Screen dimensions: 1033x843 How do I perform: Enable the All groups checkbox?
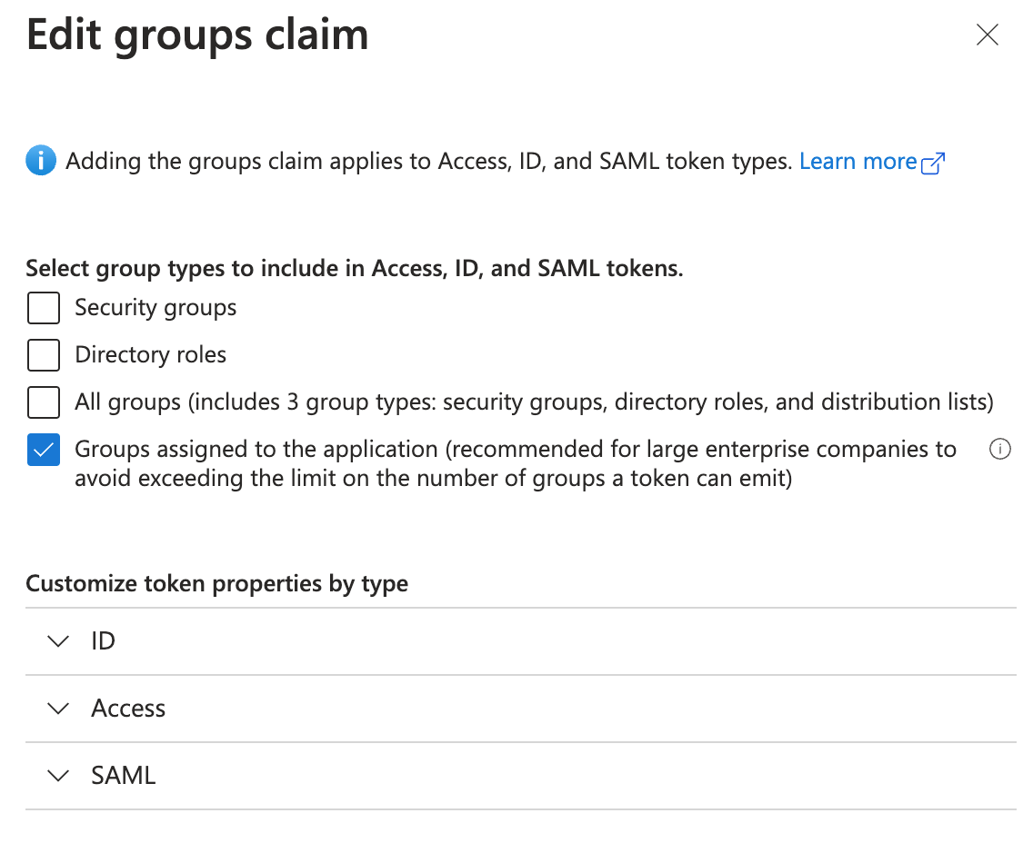pos(43,402)
